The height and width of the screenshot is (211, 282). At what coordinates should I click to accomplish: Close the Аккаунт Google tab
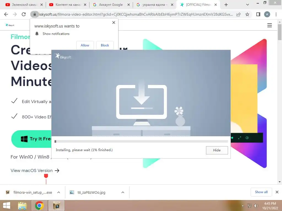(129, 5)
